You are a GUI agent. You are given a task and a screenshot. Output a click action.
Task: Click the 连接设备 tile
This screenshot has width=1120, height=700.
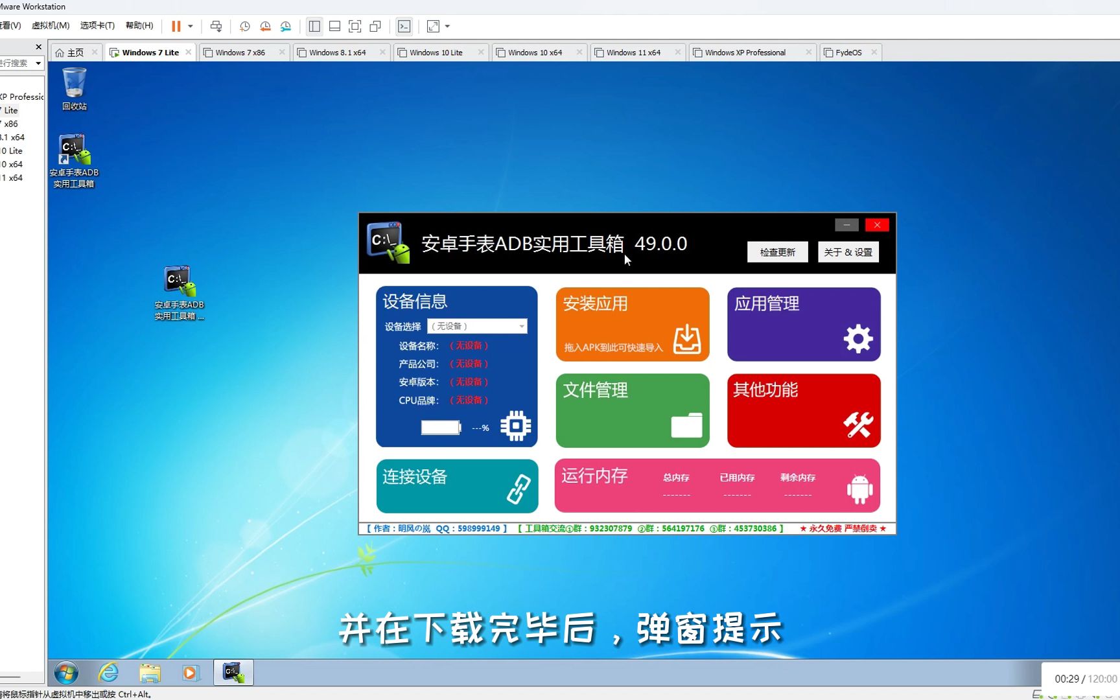(457, 486)
